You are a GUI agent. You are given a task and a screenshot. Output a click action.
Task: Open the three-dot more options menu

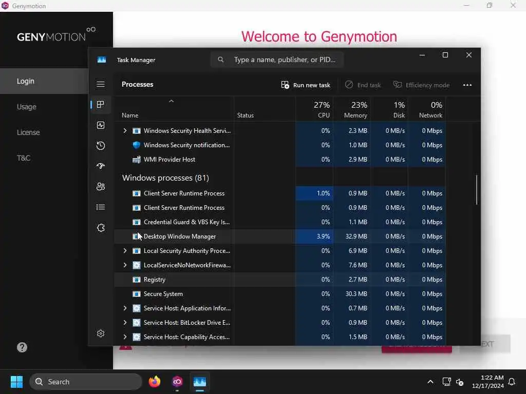(467, 85)
